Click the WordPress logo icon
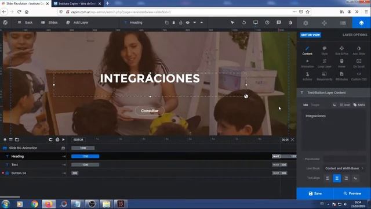 (5, 22)
